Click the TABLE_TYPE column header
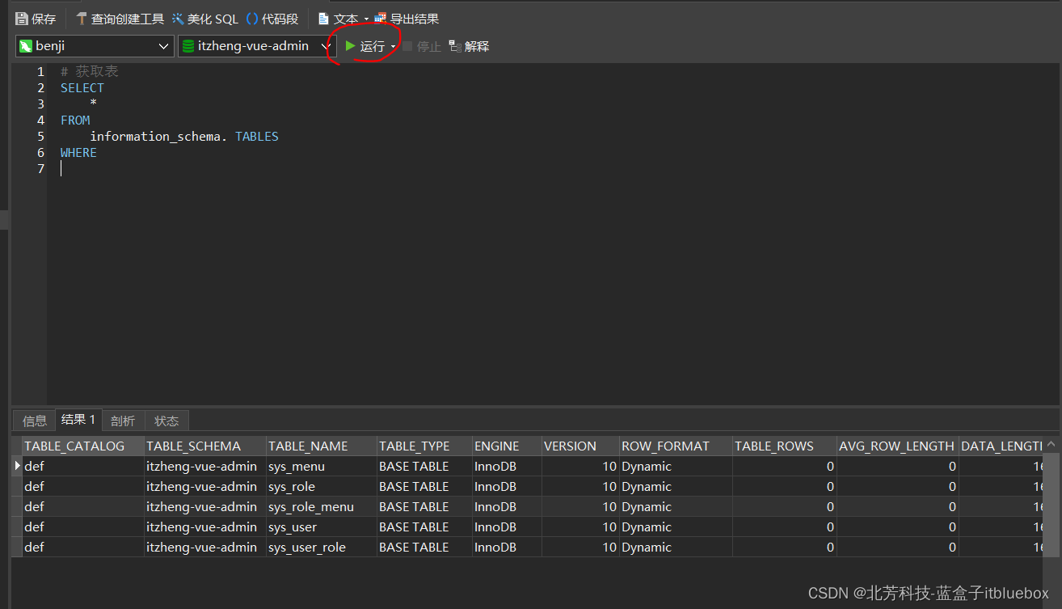 pyautogui.click(x=425, y=446)
